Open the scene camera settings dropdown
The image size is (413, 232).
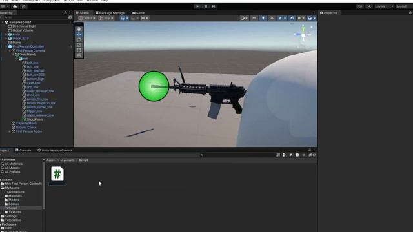tap(301, 18)
